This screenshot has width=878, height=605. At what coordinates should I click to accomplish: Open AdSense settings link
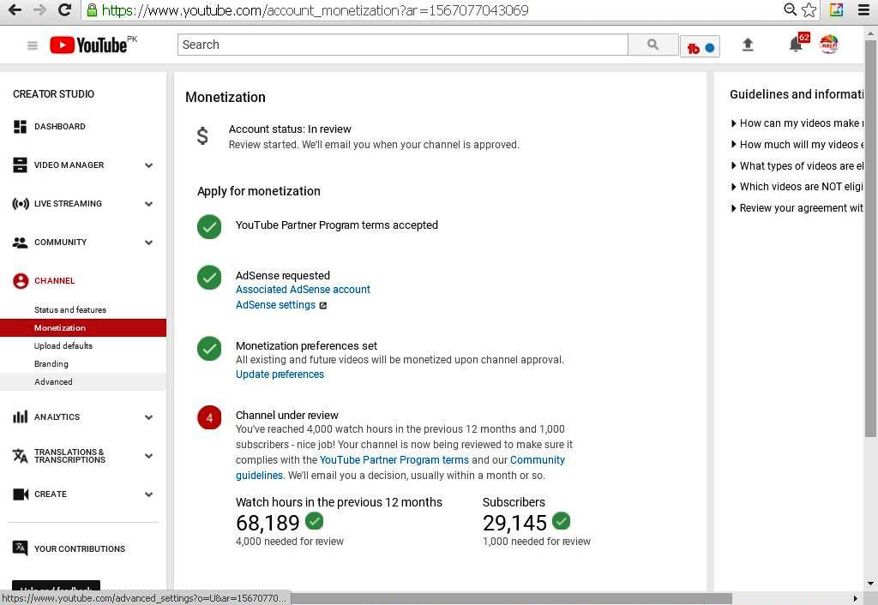pyautogui.click(x=275, y=305)
